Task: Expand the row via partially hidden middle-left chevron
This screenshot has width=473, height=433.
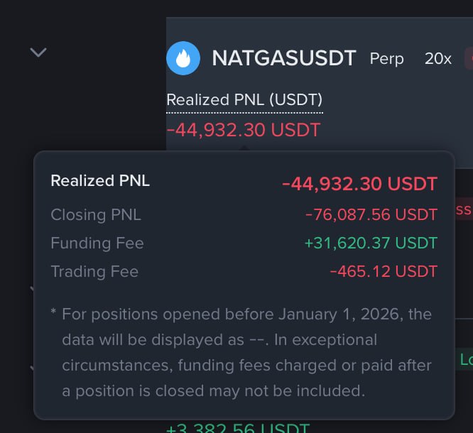Action: (x=32, y=288)
